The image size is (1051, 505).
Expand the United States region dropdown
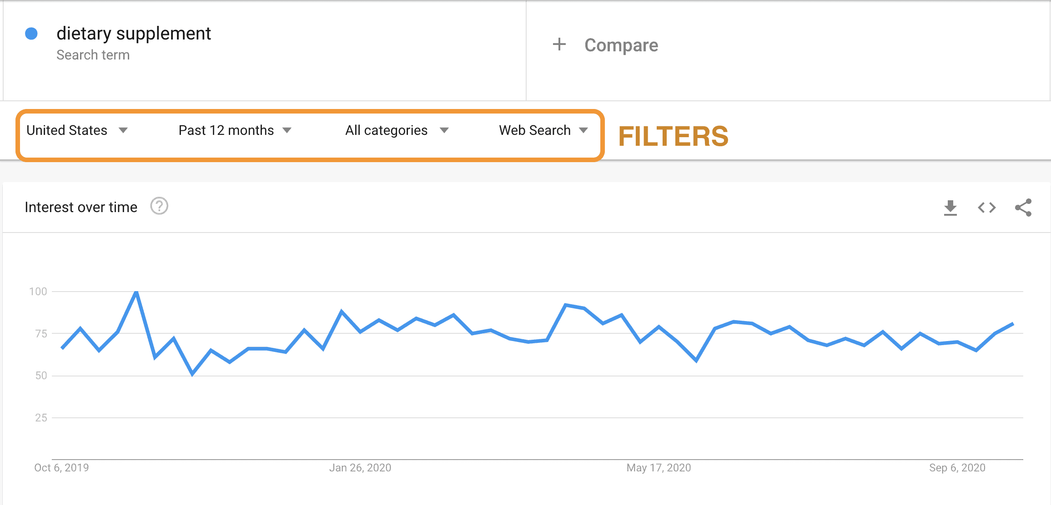click(77, 130)
